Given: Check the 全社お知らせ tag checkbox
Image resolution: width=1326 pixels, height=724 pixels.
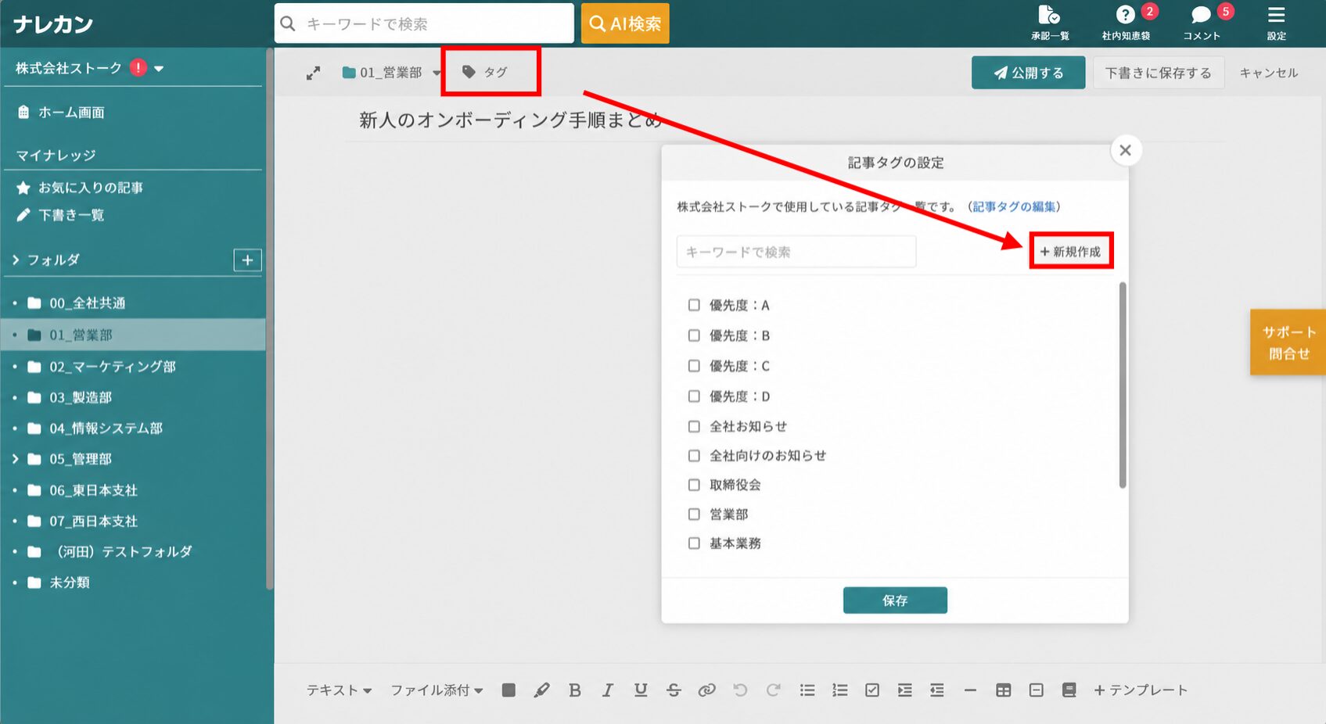Looking at the screenshot, I should [x=694, y=426].
